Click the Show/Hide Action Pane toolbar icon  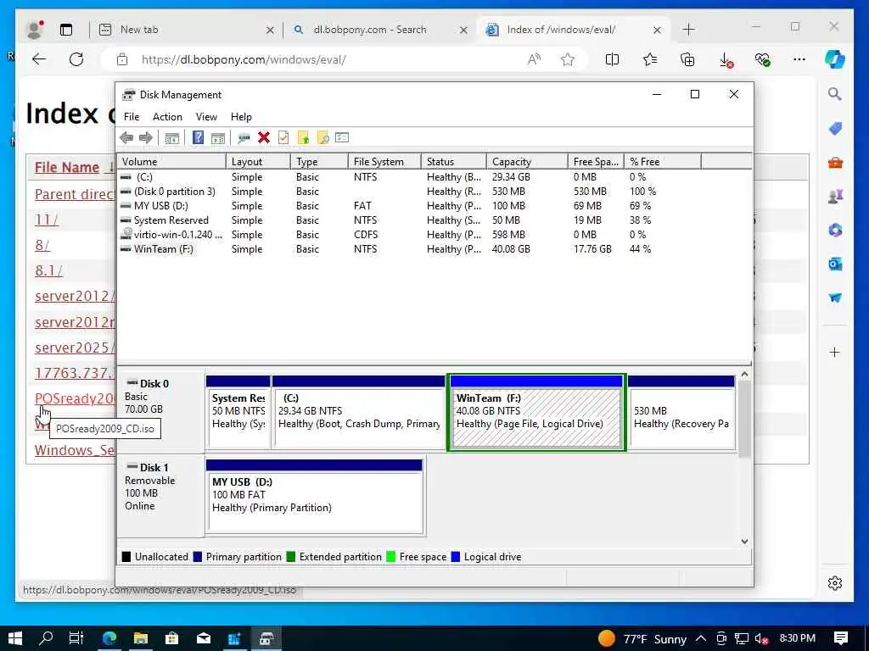pos(218,138)
